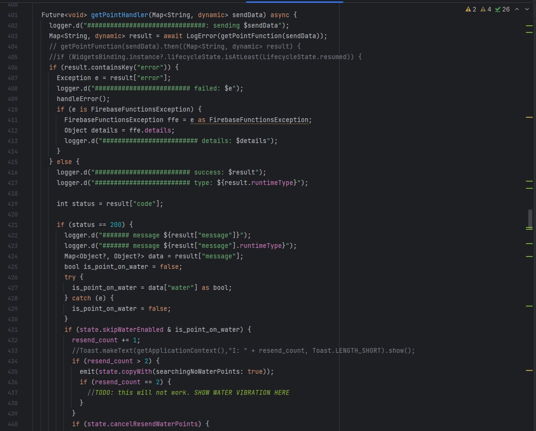Click the warnings indicator showing 2
The image size is (536, 431).
[471, 9]
